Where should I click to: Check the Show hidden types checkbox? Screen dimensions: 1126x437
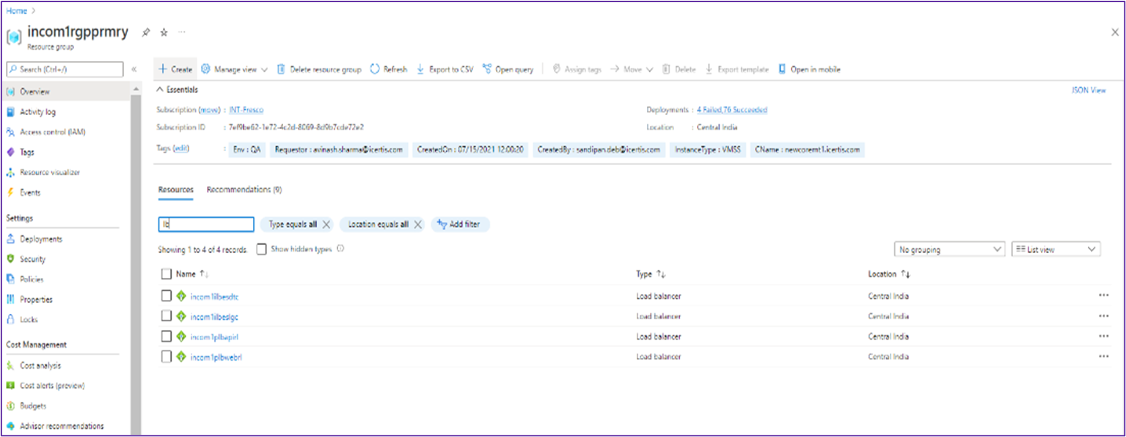[x=261, y=249]
